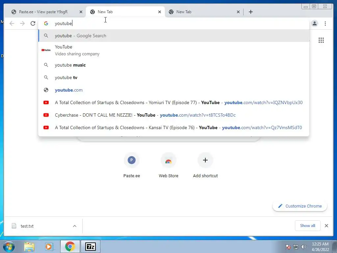Open the Paste.ee shortcut tile

(132, 165)
